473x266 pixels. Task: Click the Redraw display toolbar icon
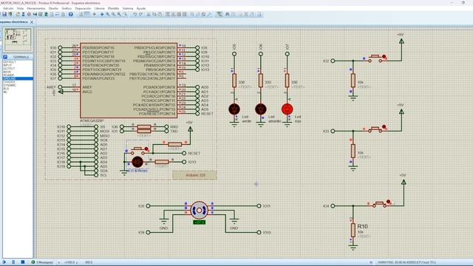click(x=81, y=14)
